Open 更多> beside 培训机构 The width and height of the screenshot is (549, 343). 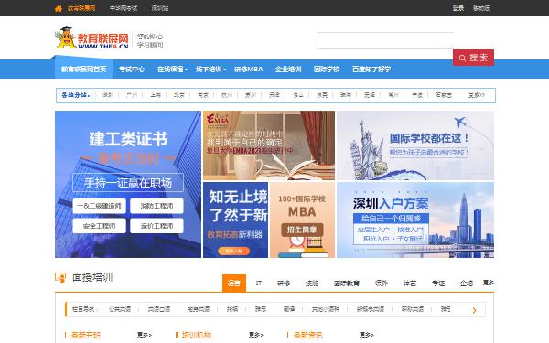(x=255, y=335)
